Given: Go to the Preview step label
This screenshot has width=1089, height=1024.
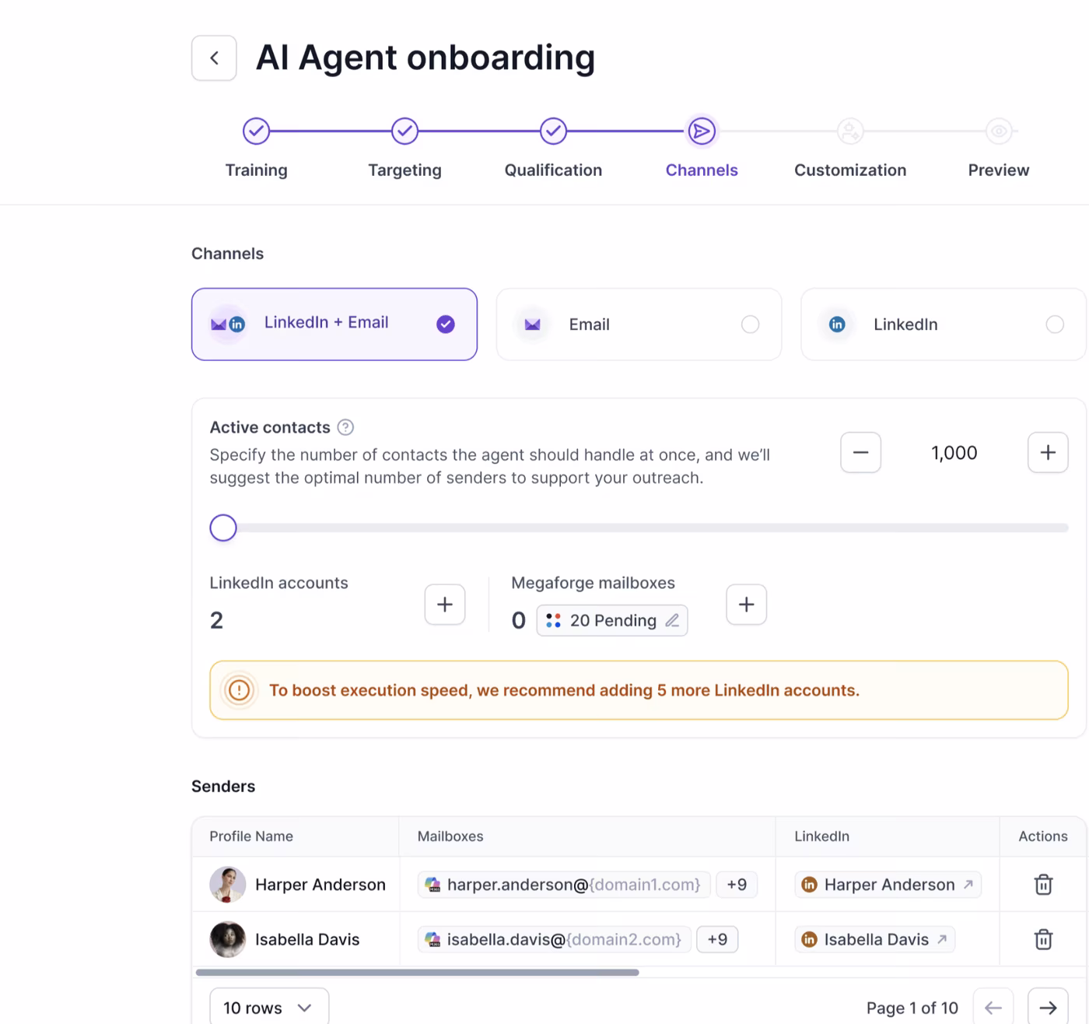Looking at the screenshot, I should [x=999, y=170].
